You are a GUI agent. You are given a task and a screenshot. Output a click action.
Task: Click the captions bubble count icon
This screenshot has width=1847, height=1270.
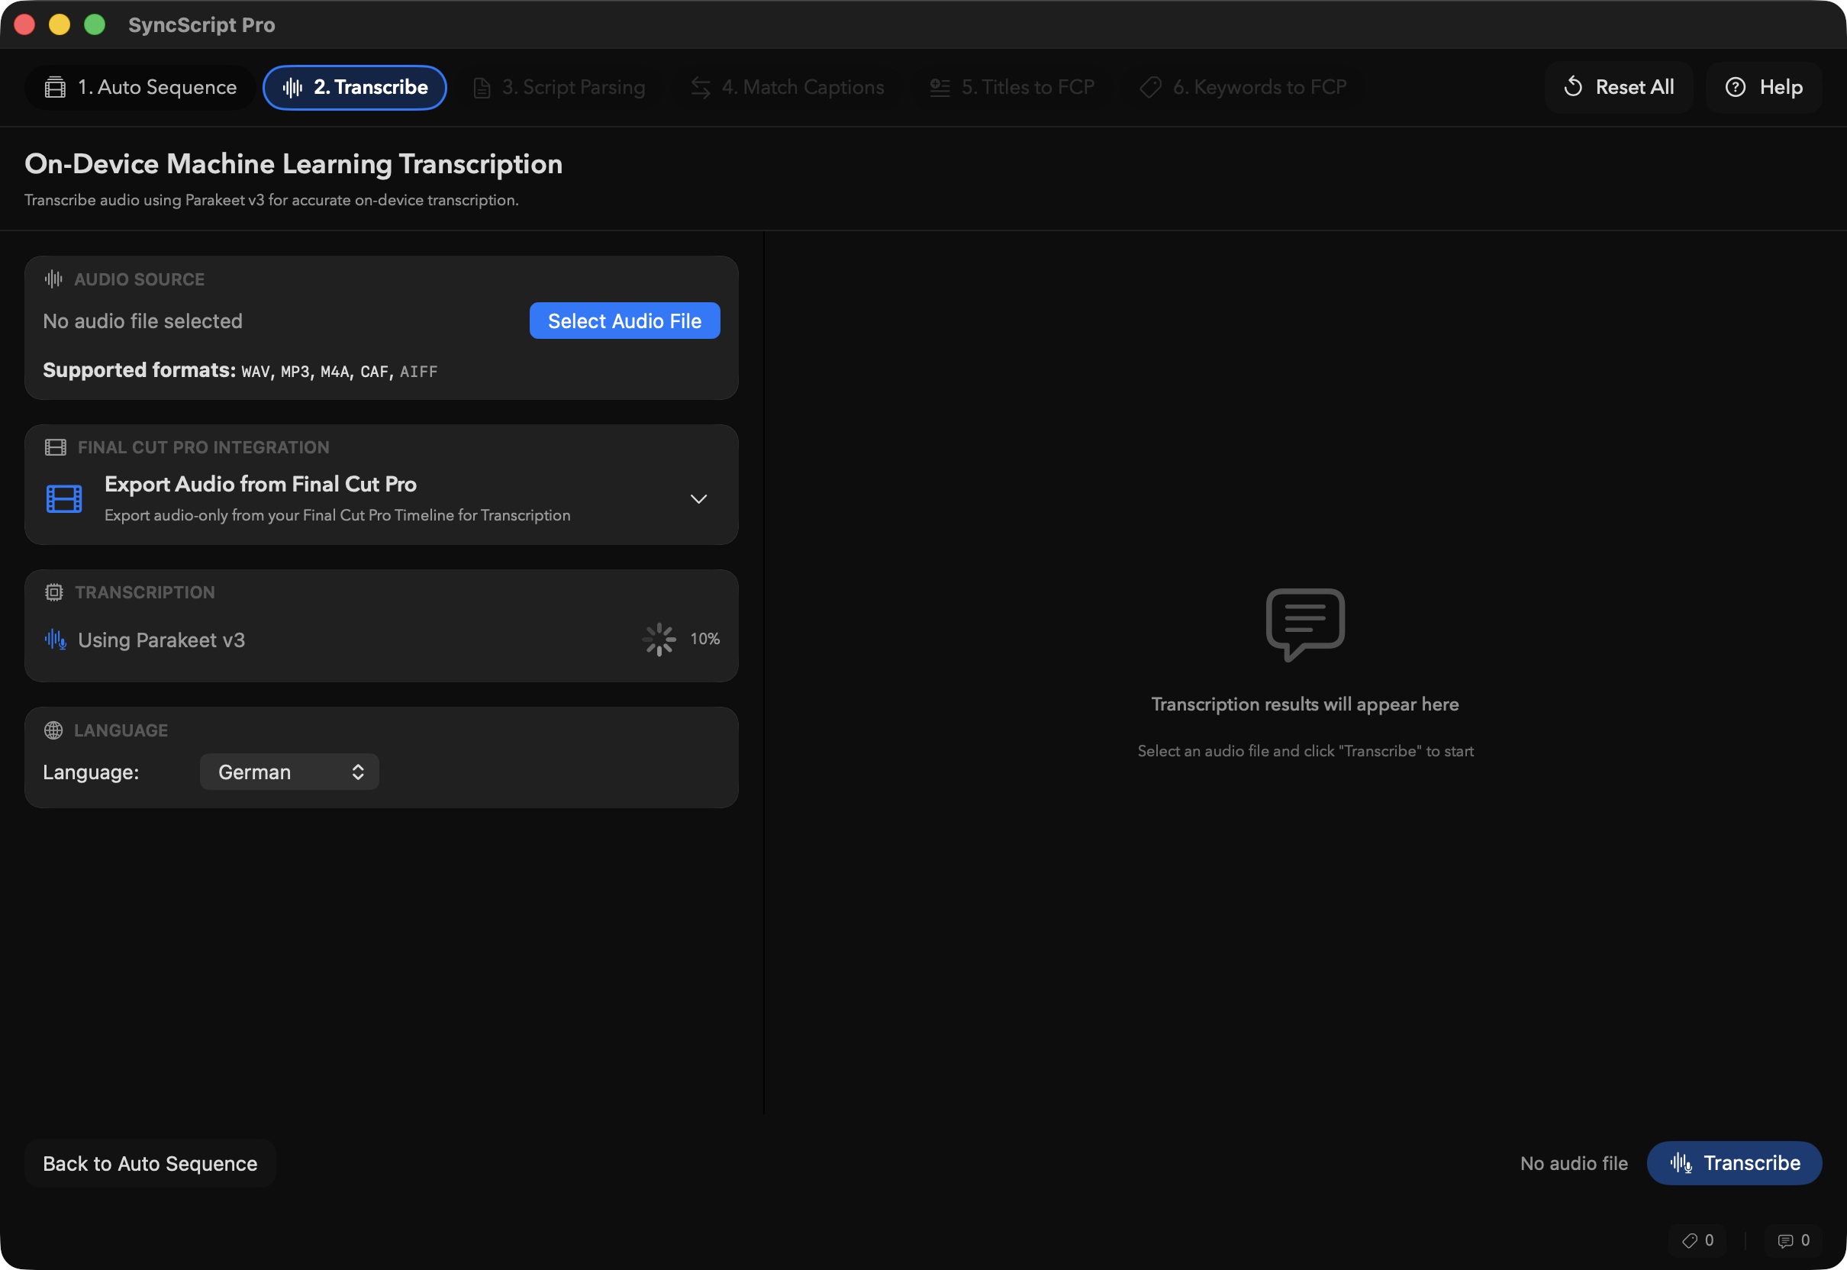point(1786,1240)
